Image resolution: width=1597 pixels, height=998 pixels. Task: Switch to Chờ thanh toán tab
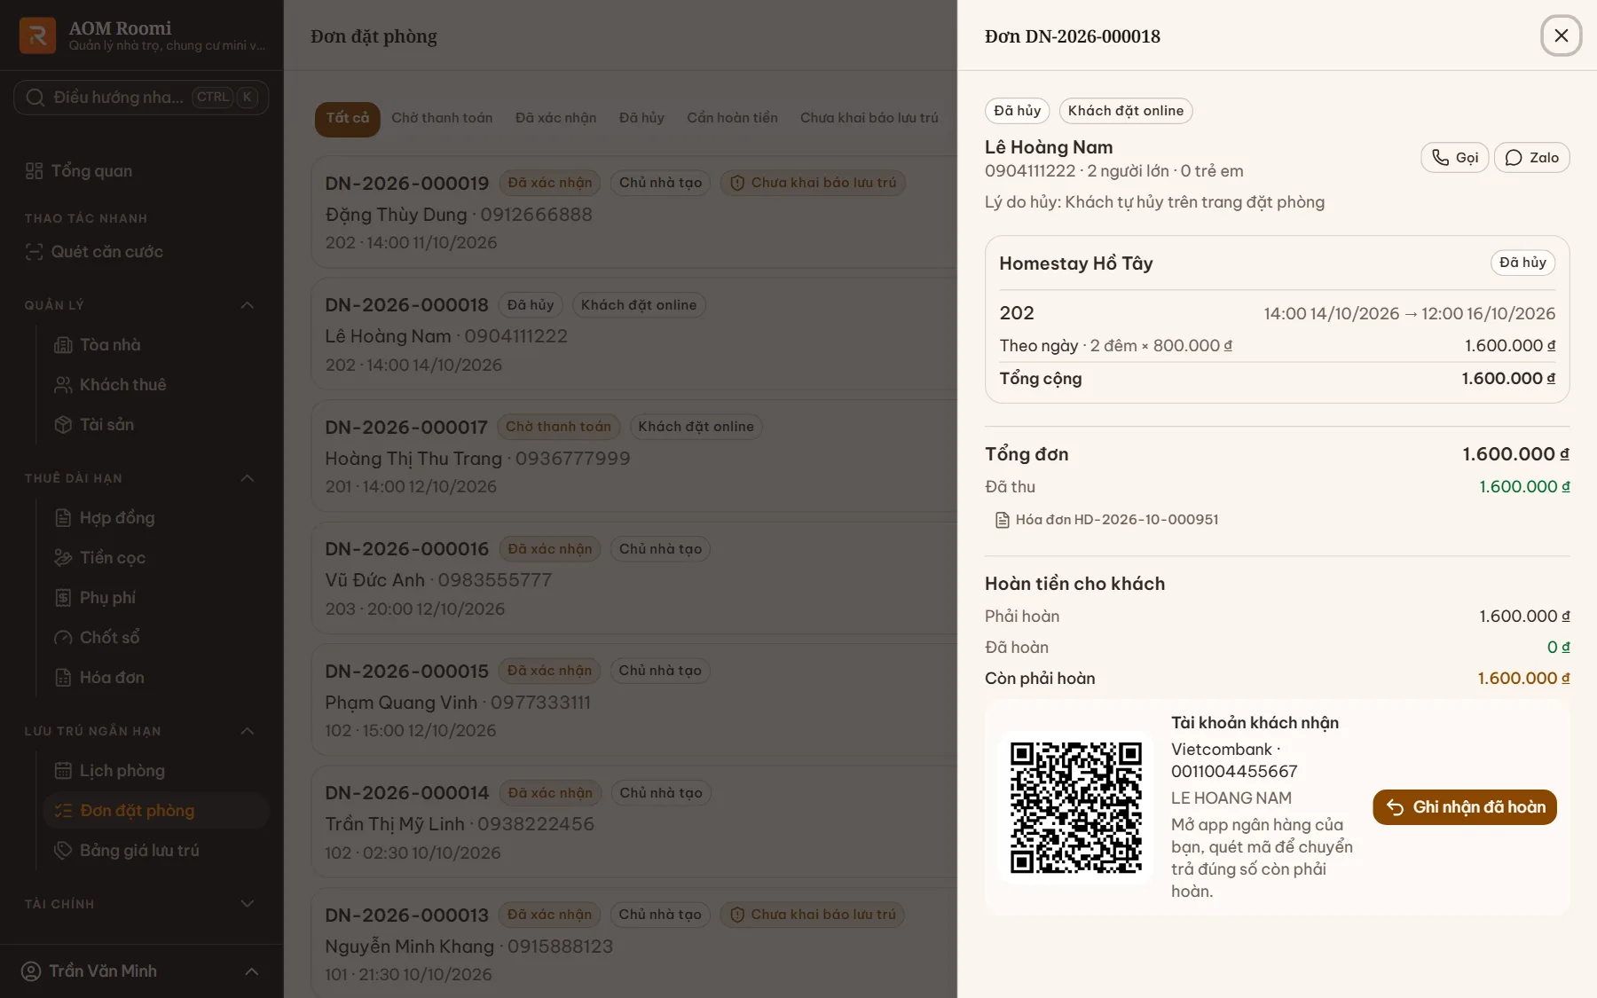tap(442, 119)
